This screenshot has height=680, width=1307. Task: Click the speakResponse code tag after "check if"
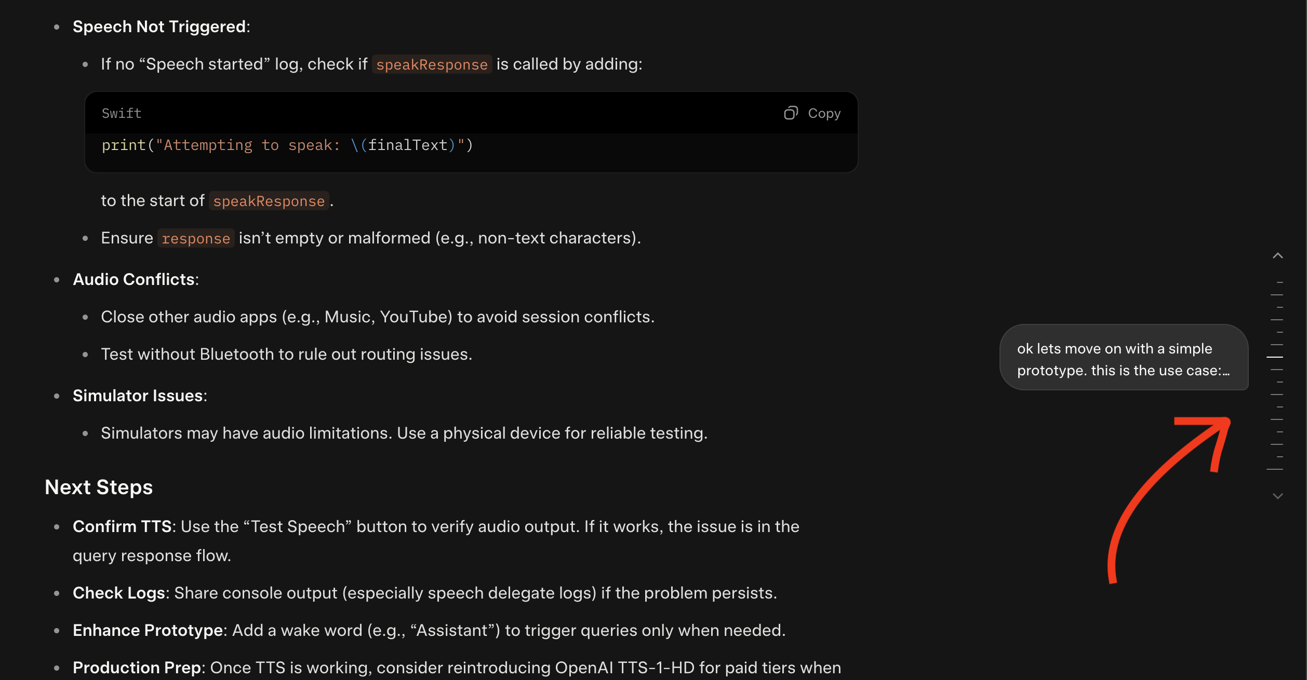[432, 64]
